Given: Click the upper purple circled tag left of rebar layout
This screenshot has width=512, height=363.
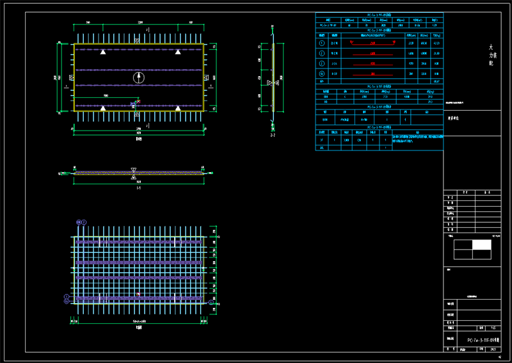Looking at the screenshot, I should (x=67, y=296).
